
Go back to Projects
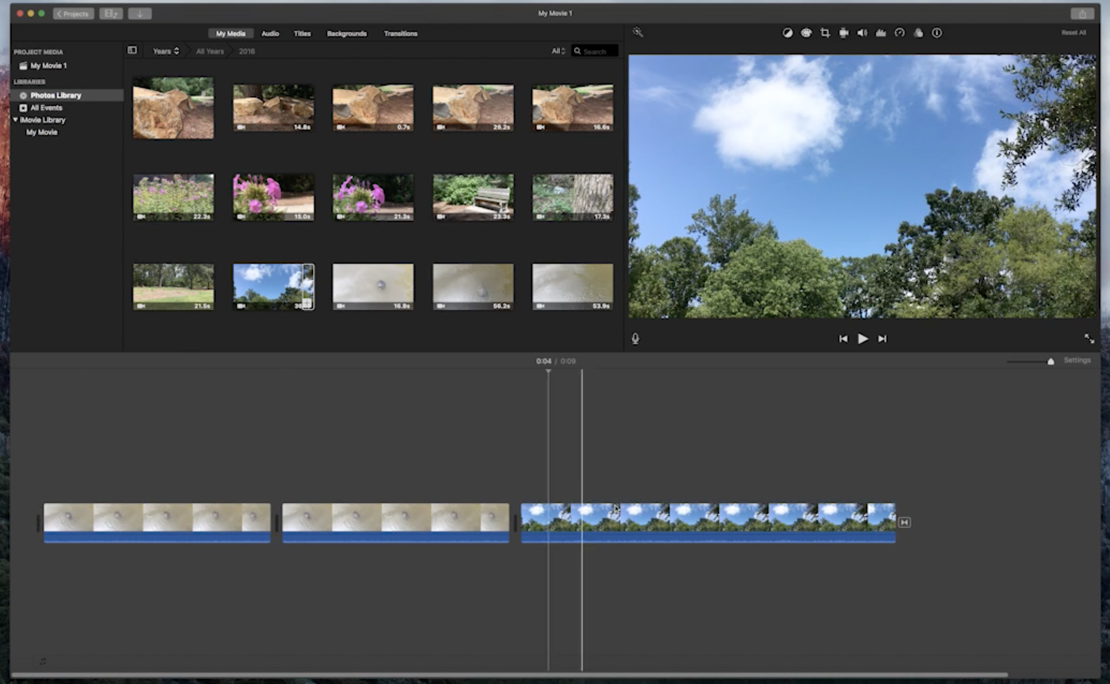pyautogui.click(x=73, y=14)
